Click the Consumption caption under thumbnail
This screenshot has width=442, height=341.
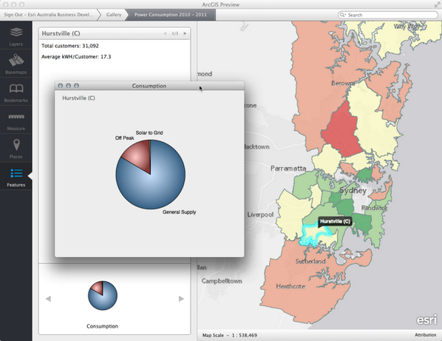point(102,326)
